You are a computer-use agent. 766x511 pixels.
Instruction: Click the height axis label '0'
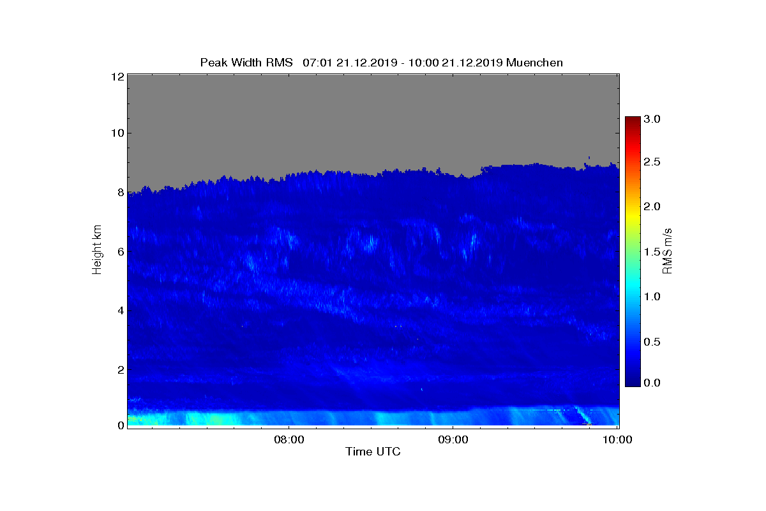120,425
